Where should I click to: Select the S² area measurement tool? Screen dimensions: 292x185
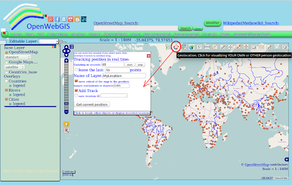coord(199,47)
